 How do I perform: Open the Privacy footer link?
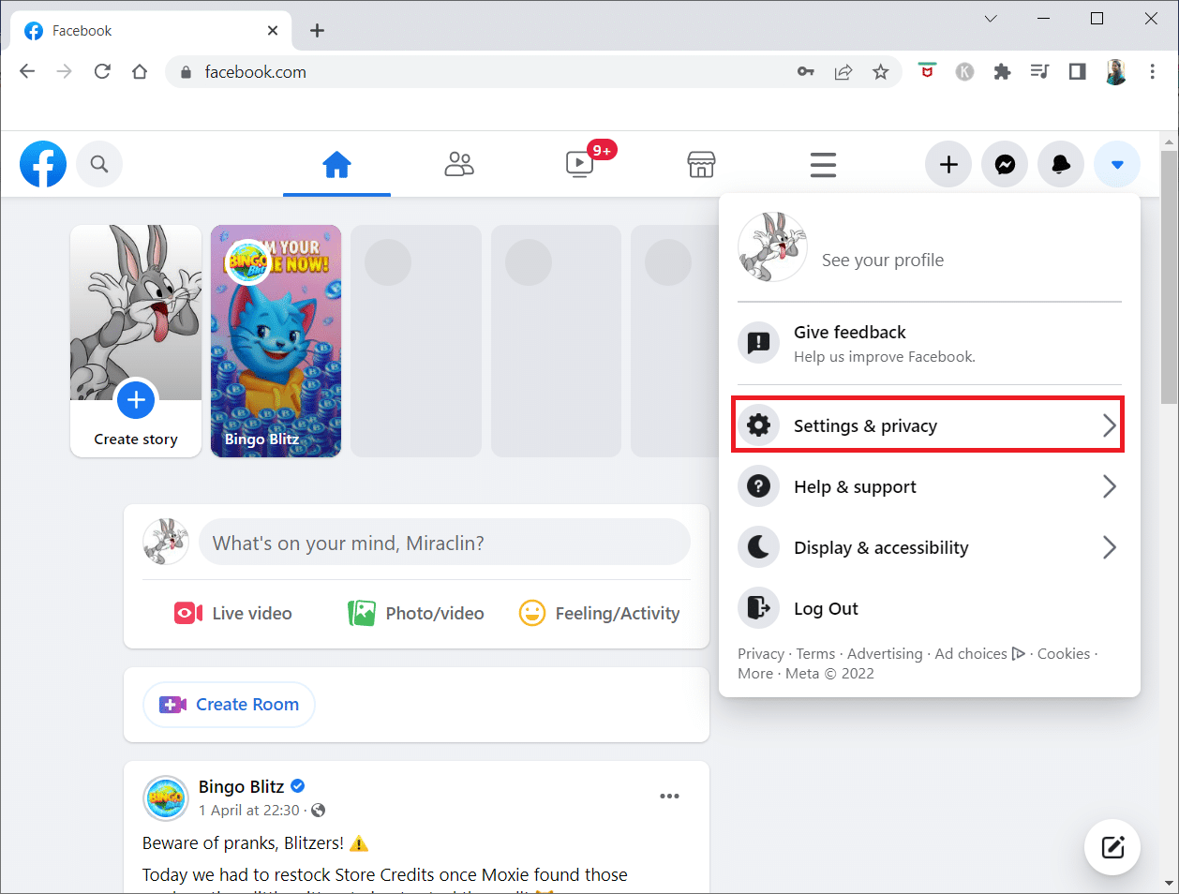tap(761, 654)
